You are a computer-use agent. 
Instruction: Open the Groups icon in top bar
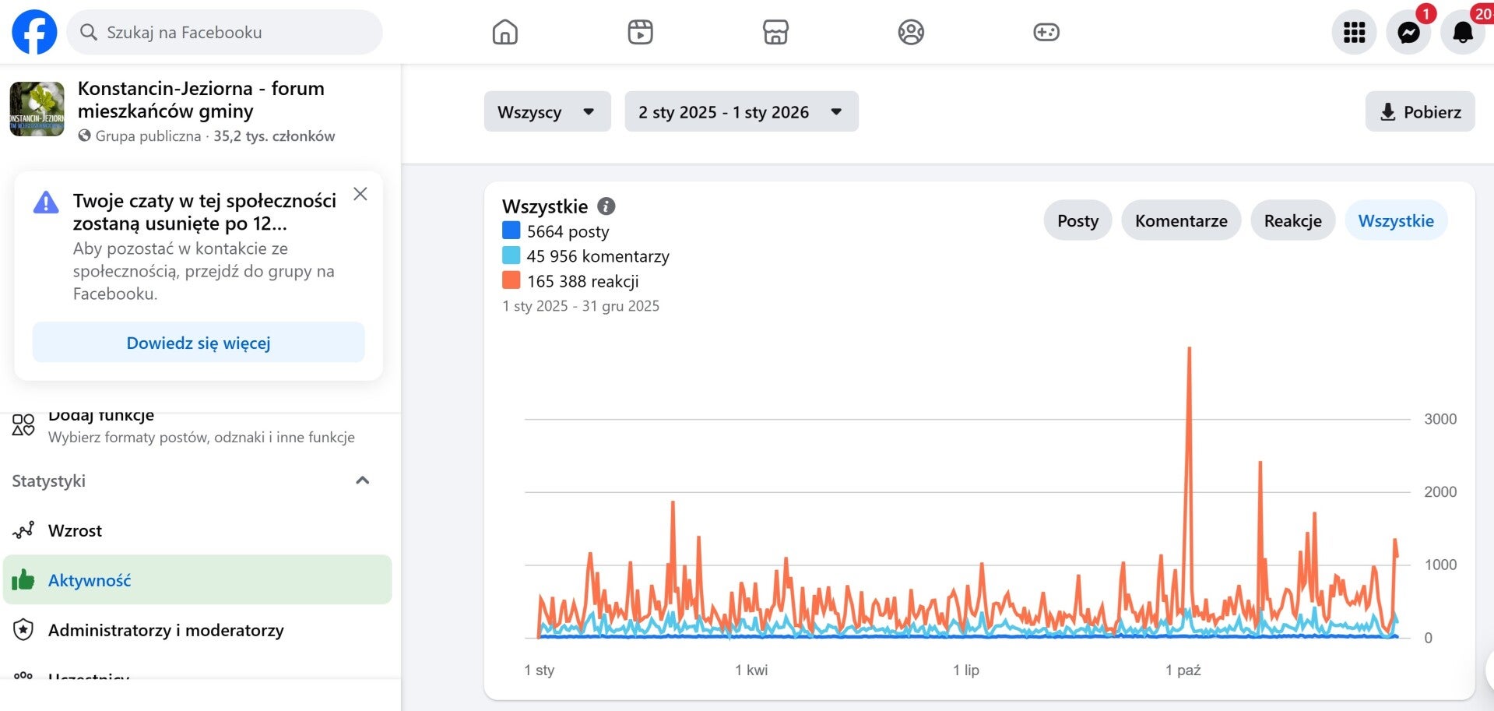(911, 32)
